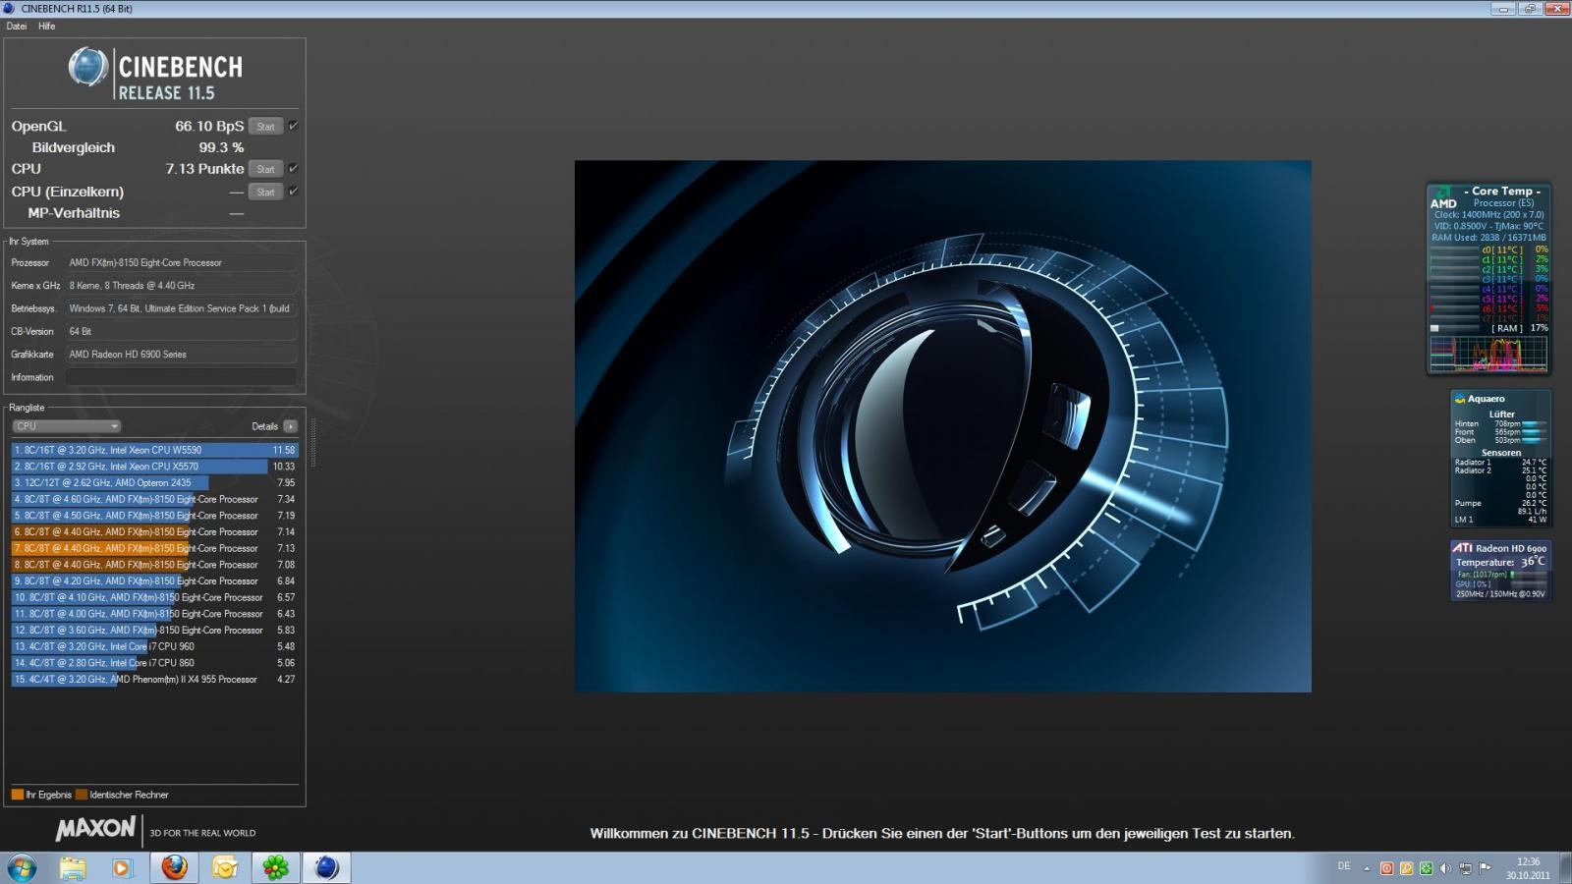The image size is (1572, 884).
Task: Click the yellow key tray icon
Action: pos(1406,869)
